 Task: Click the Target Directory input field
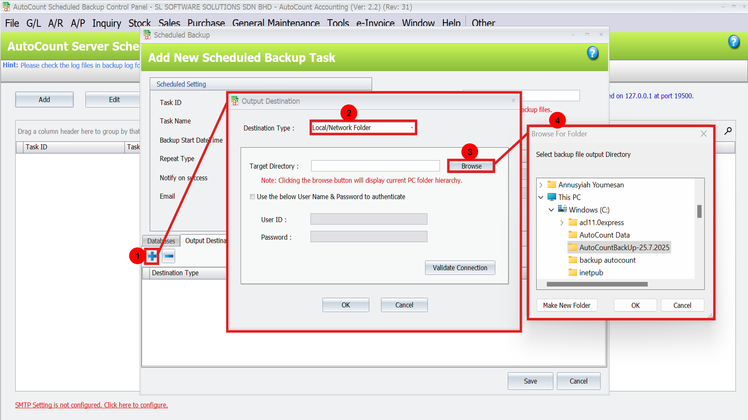375,166
